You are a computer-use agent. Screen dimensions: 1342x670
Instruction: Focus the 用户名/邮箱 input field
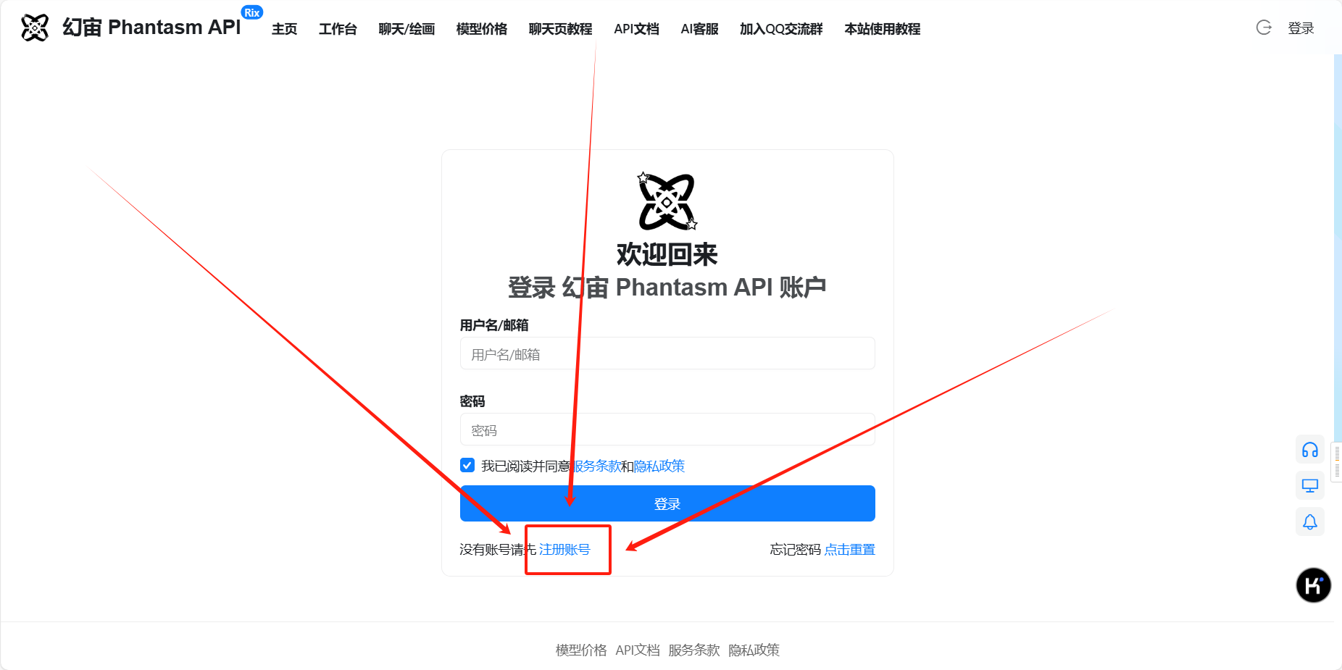[x=667, y=353]
